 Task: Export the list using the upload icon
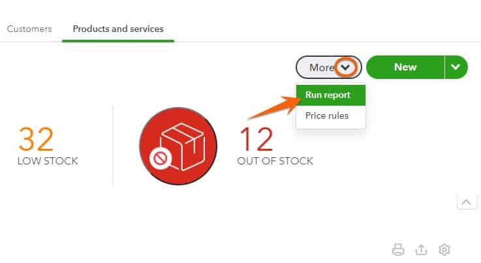(x=421, y=249)
